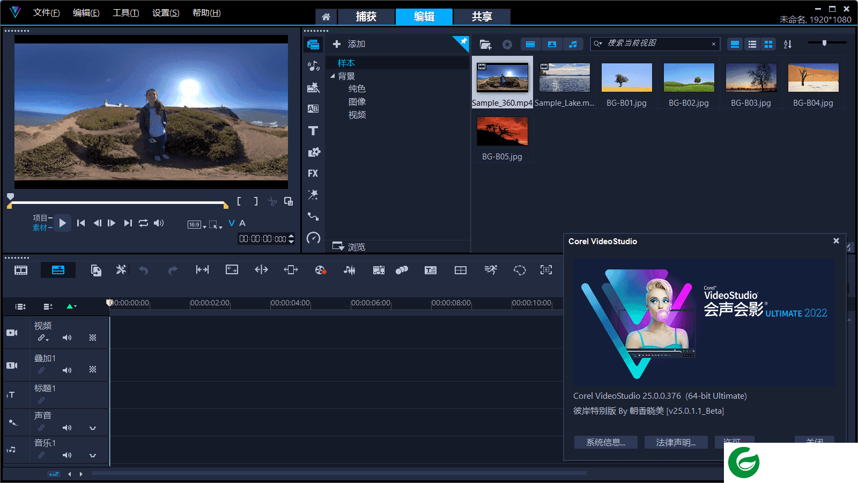The height and width of the screenshot is (483, 858).
Task: Click the Undo arrow
Action: coord(143,270)
